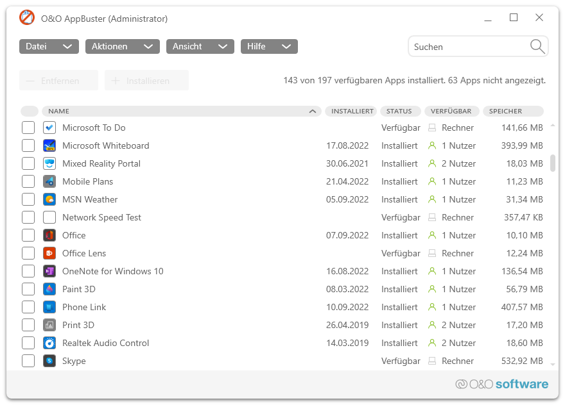Screen dimensions: 565x405
Task: Click the computer icon in Network Speed Test row
Action: (x=431, y=218)
